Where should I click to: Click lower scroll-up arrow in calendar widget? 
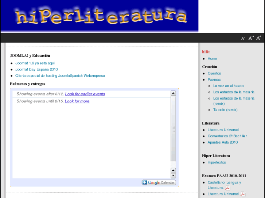pyautogui.click(x=173, y=170)
